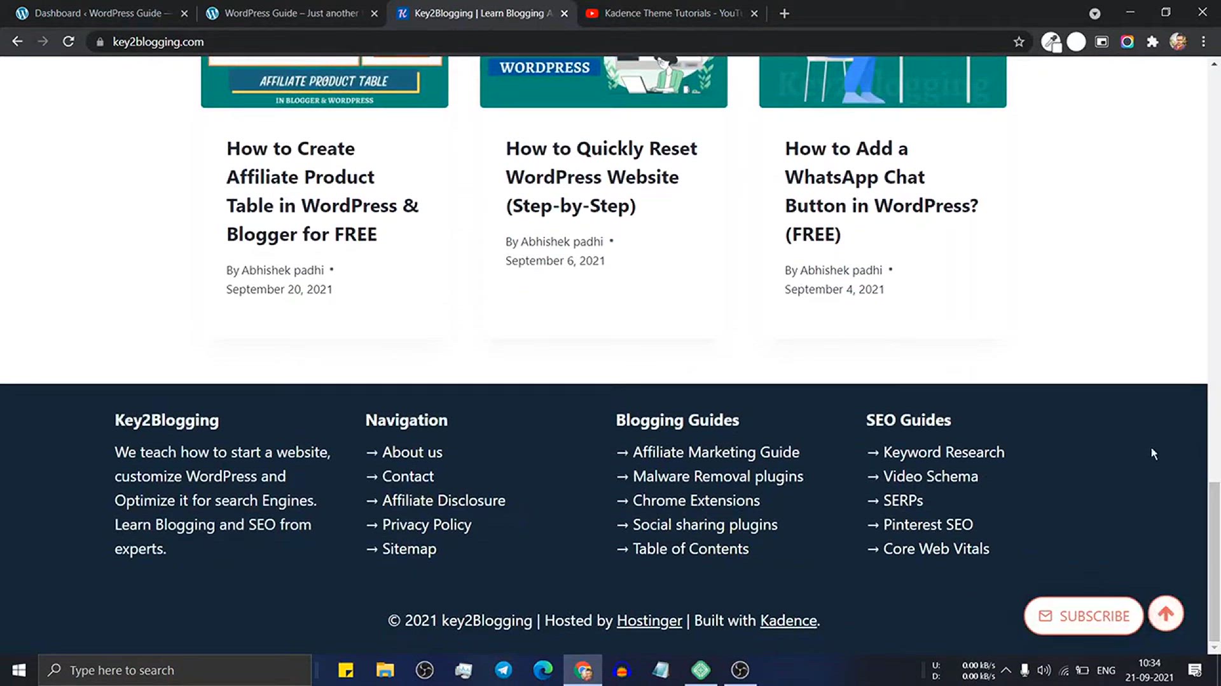The image size is (1221, 686).
Task: Open the Windows notification center
Action: click(1194, 670)
